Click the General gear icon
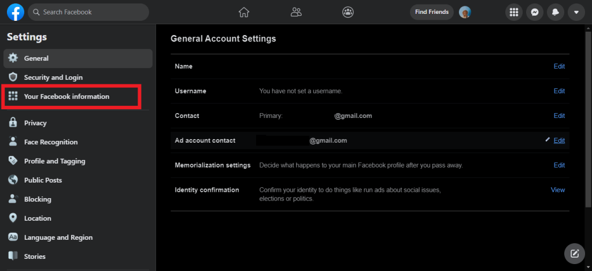 (x=13, y=58)
